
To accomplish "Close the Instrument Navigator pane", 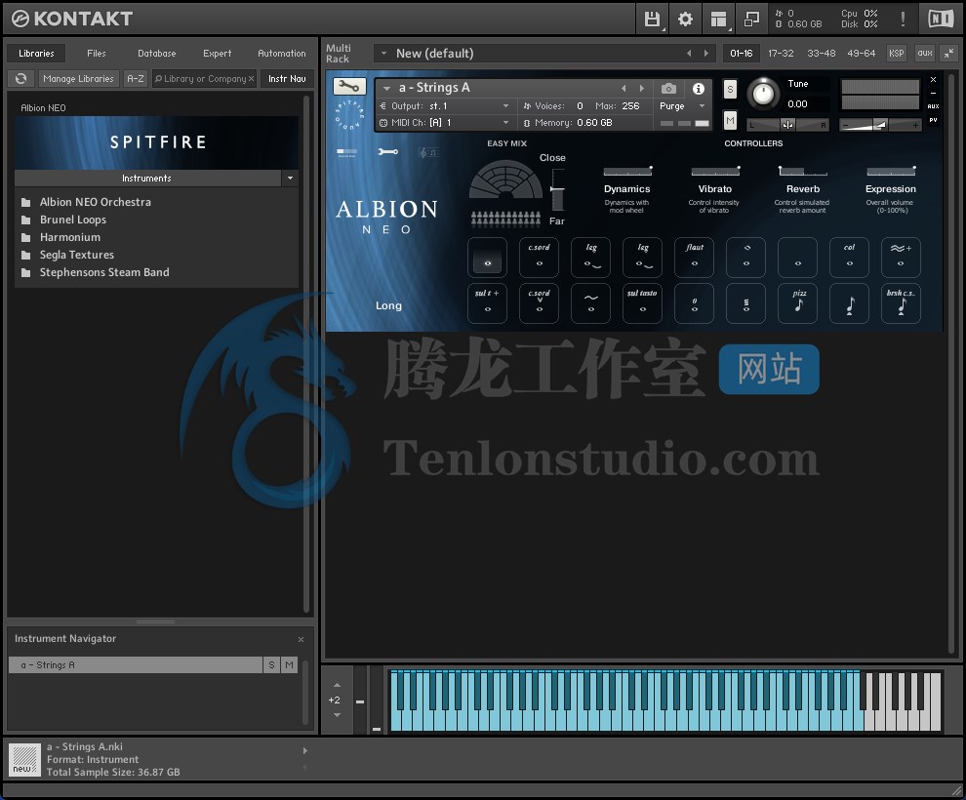I will 301,639.
